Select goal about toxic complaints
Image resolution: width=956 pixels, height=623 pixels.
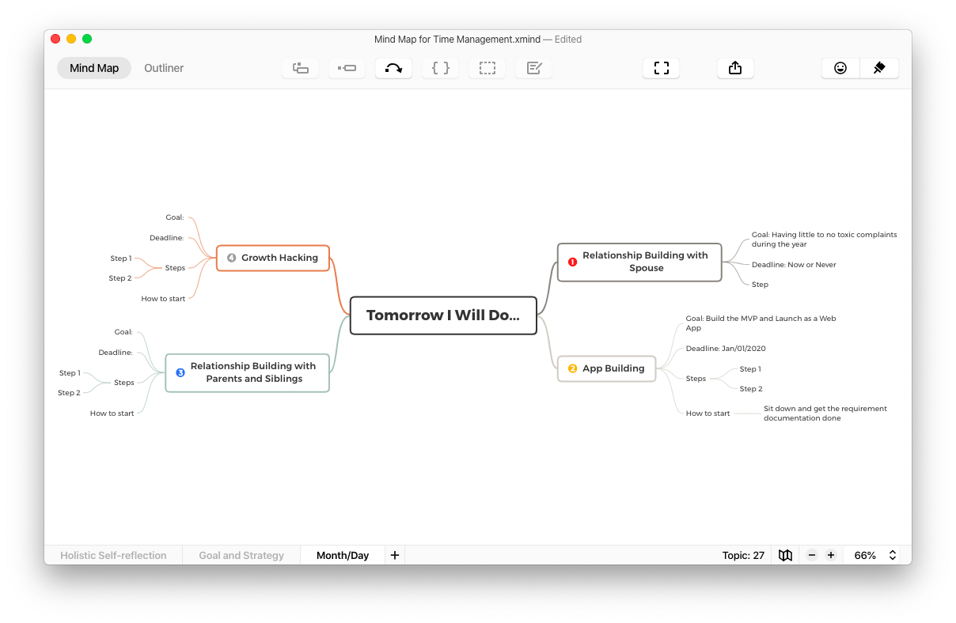pos(824,240)
